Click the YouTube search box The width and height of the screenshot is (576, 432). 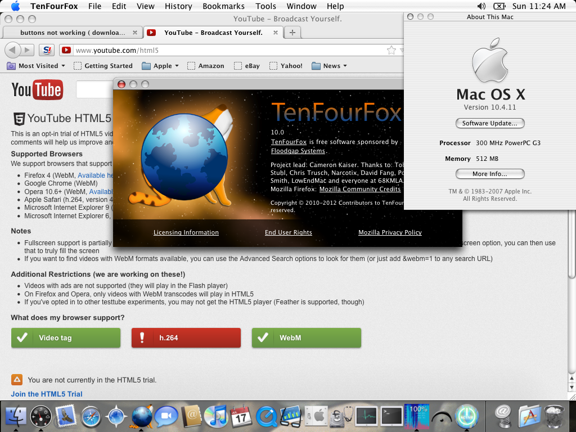click(x=94, y=89)
